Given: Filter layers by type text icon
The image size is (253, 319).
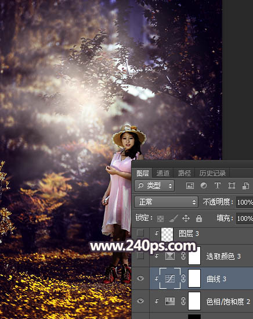Looking at the screenshot, I should pyautogui.click(x=218, y=185).
